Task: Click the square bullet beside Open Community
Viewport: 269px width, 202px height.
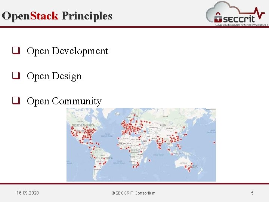Action: click(x=16, y=101)
